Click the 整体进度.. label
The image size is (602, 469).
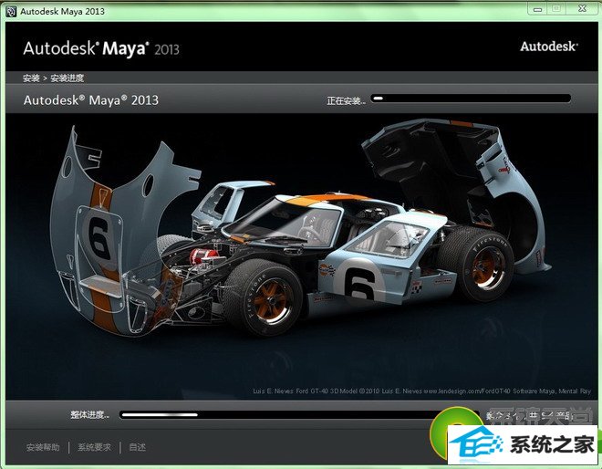point(89,415)
